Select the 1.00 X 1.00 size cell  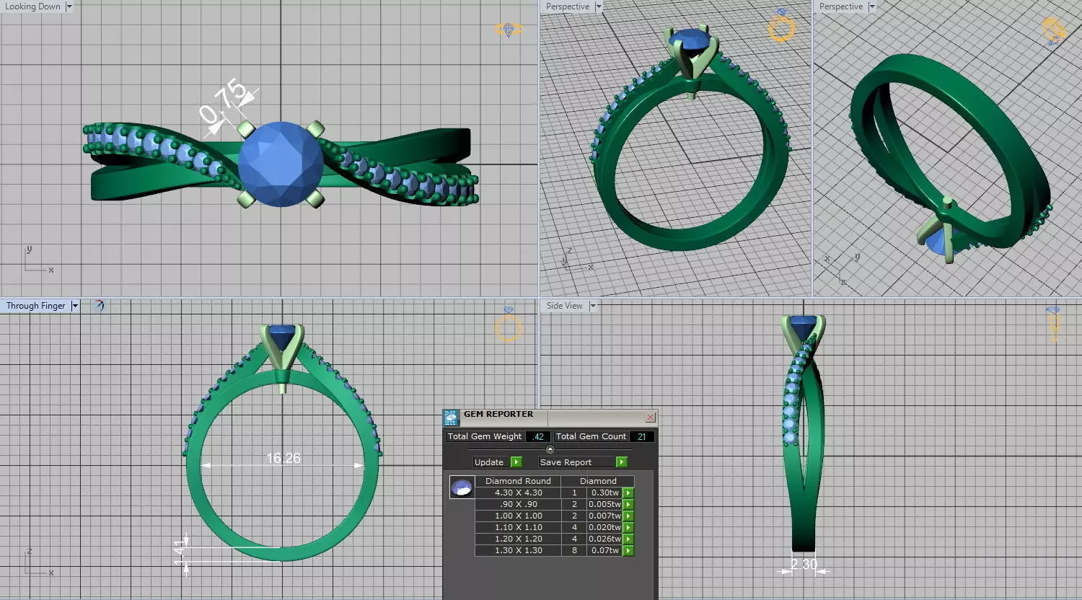518,516
